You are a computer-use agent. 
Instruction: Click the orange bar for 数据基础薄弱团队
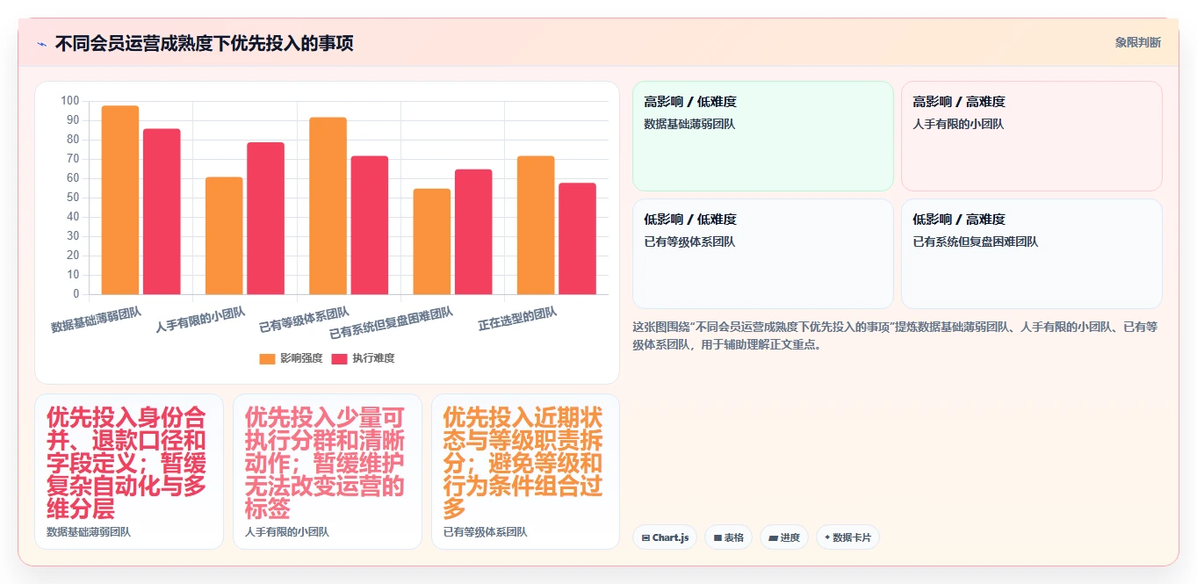click(x=120, y=199)
